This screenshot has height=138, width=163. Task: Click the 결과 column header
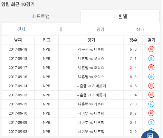click(x=151, y=40)
